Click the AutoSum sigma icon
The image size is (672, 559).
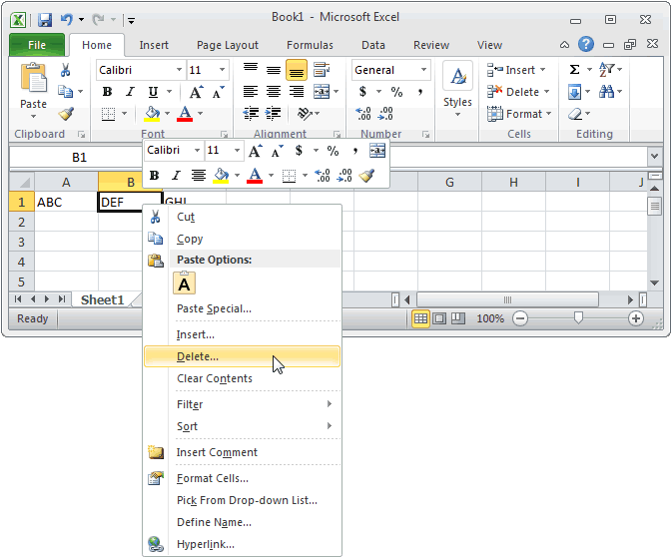(x=575, y=70)
